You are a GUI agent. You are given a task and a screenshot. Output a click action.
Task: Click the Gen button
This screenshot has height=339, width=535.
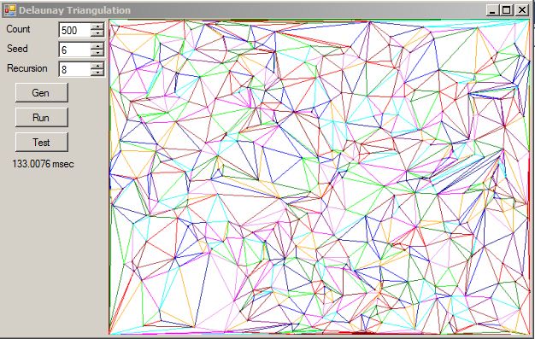click(42, 93)
